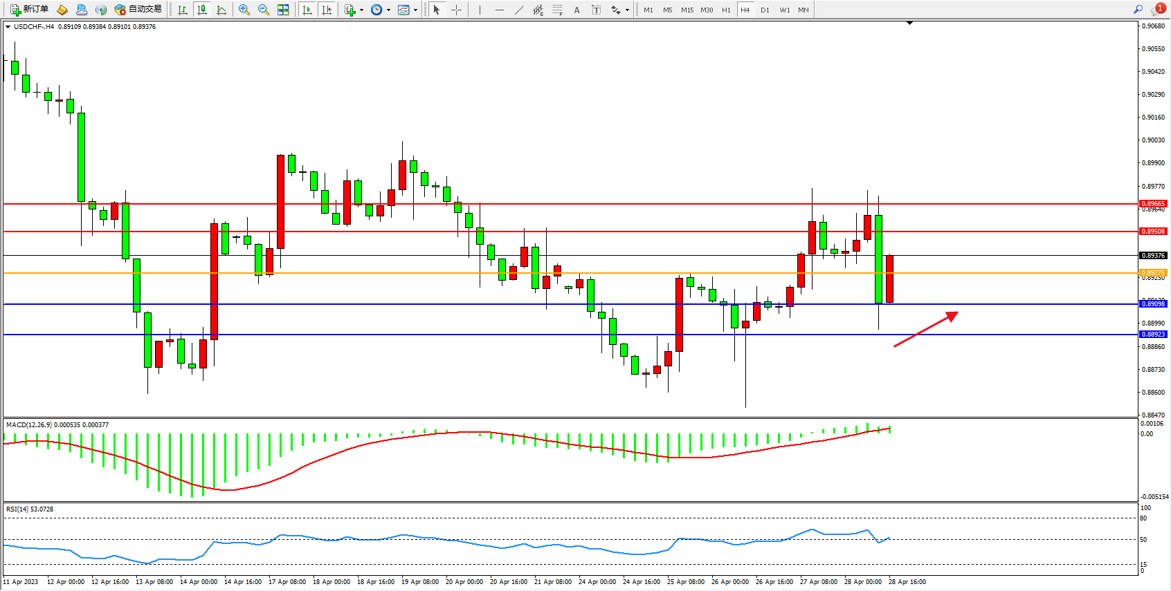Switch to the D1 timeframe
Image resolution: width=1171 pixels, height=591 pixels.
tap(765, 10)
